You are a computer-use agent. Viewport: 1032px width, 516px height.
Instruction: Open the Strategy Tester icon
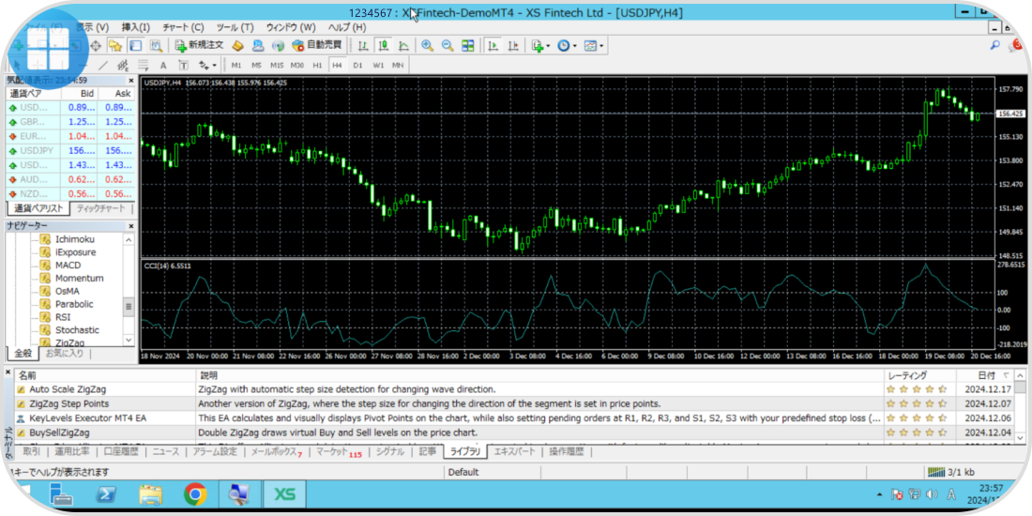pos(156,45)
